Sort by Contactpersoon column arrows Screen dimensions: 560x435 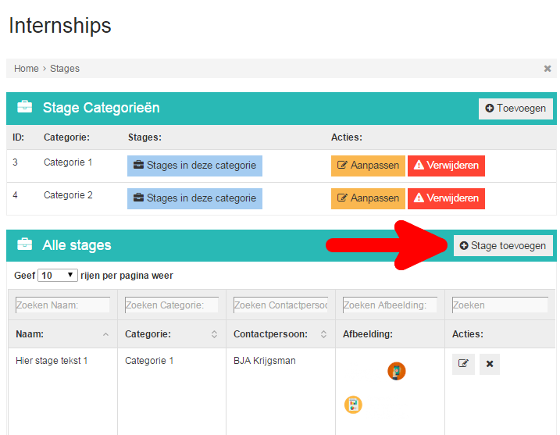(323, 334)
